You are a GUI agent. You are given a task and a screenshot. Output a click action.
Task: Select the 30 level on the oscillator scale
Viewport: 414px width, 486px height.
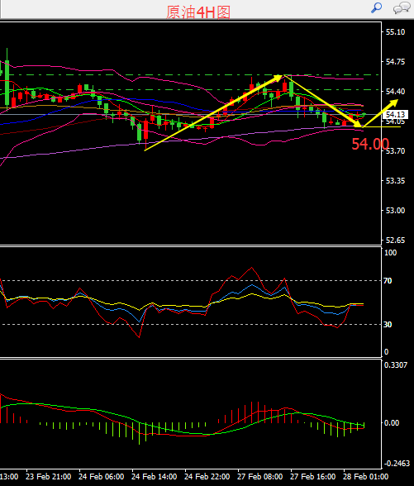388,325
